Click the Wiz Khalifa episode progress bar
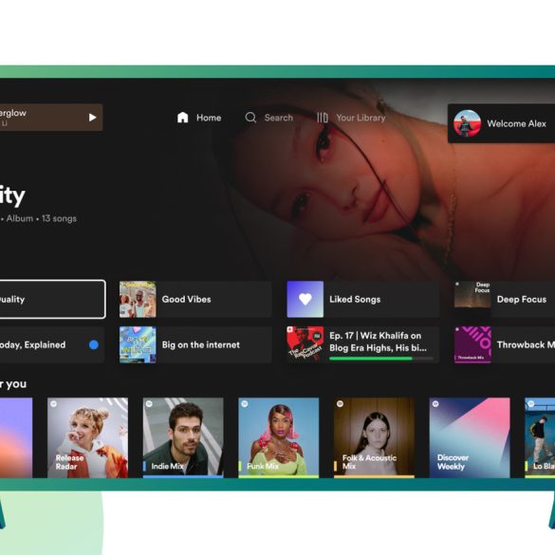 tap(381, 359)
